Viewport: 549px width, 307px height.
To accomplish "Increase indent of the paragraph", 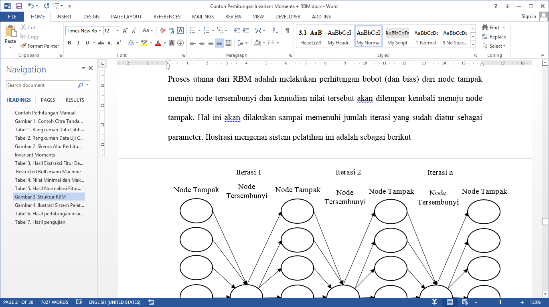I will [x=246, y=30].
